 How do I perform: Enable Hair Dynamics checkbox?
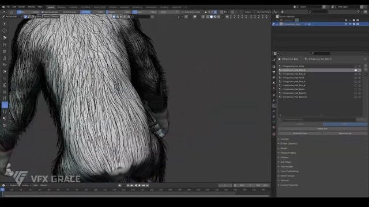tap(281, 144)
